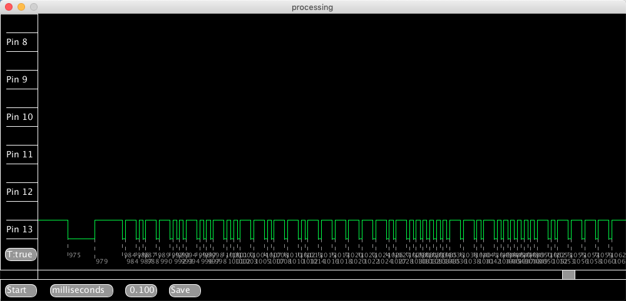Click the 979 time marker label
626x301 pixels.
pos(102,262)
